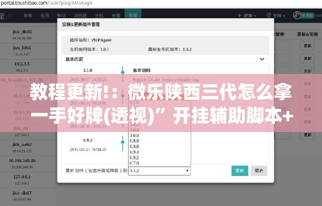
Task: Go to the 移动 navigation tab
Action: (x=61, y=16)
